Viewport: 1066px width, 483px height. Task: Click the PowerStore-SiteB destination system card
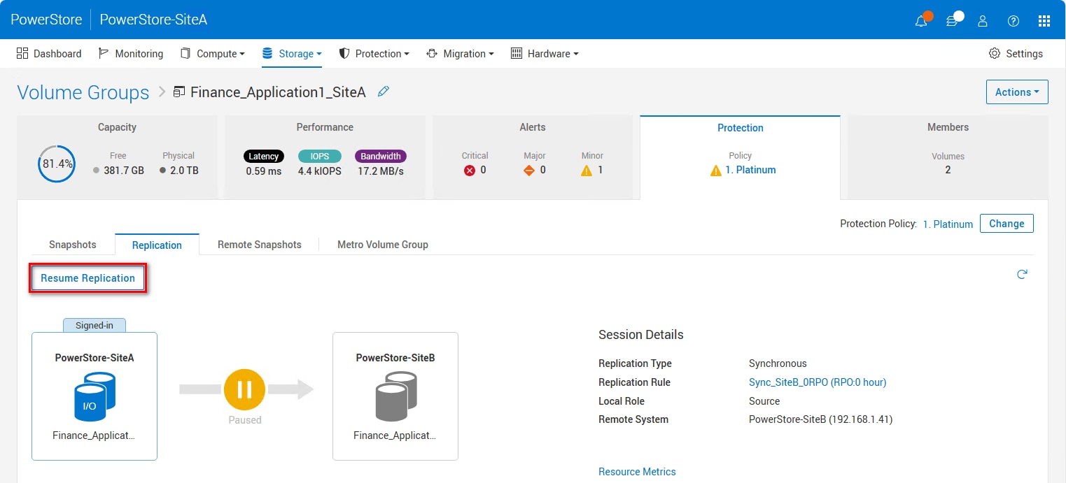pos(395,396)
